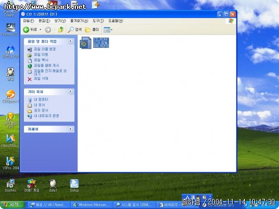This screenshot has width=279, height=209.
Task: Select the CDSpace 5 desktop shortcut
Action: click(11, 96)
